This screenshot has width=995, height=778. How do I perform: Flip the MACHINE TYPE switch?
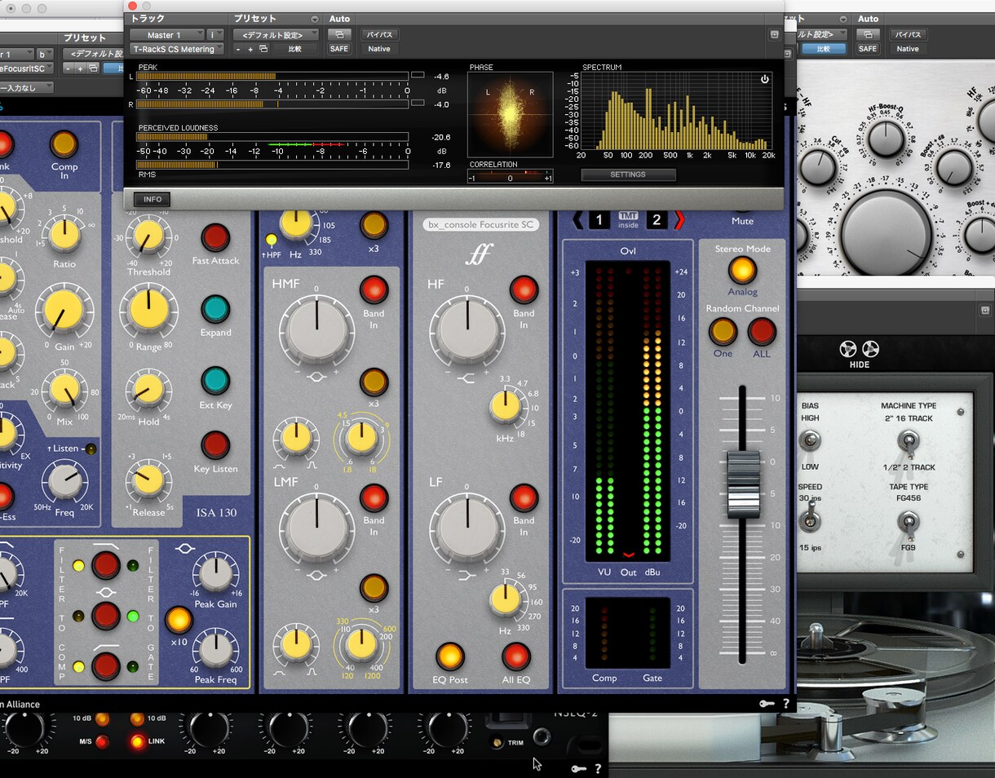point(908,442)
